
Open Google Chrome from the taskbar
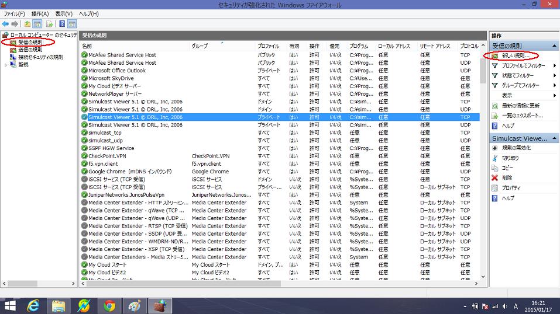[109, 306]
